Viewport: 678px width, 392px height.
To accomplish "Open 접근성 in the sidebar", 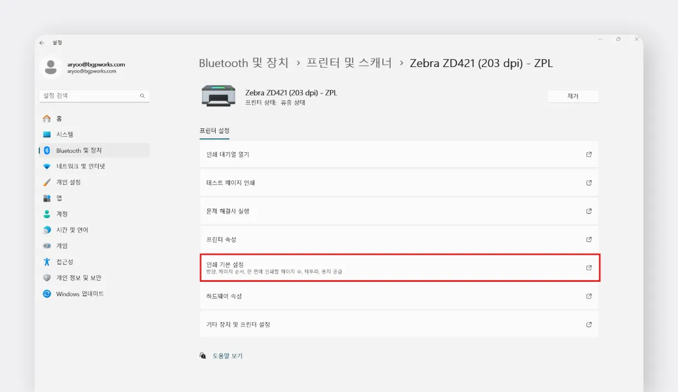I will pyautogui.click(x=94, y=262).
